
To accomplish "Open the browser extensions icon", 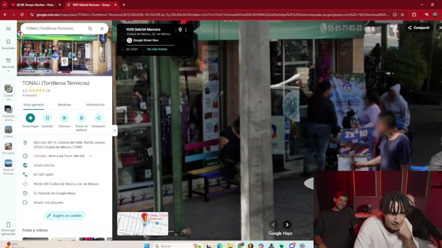I will 414,14.
